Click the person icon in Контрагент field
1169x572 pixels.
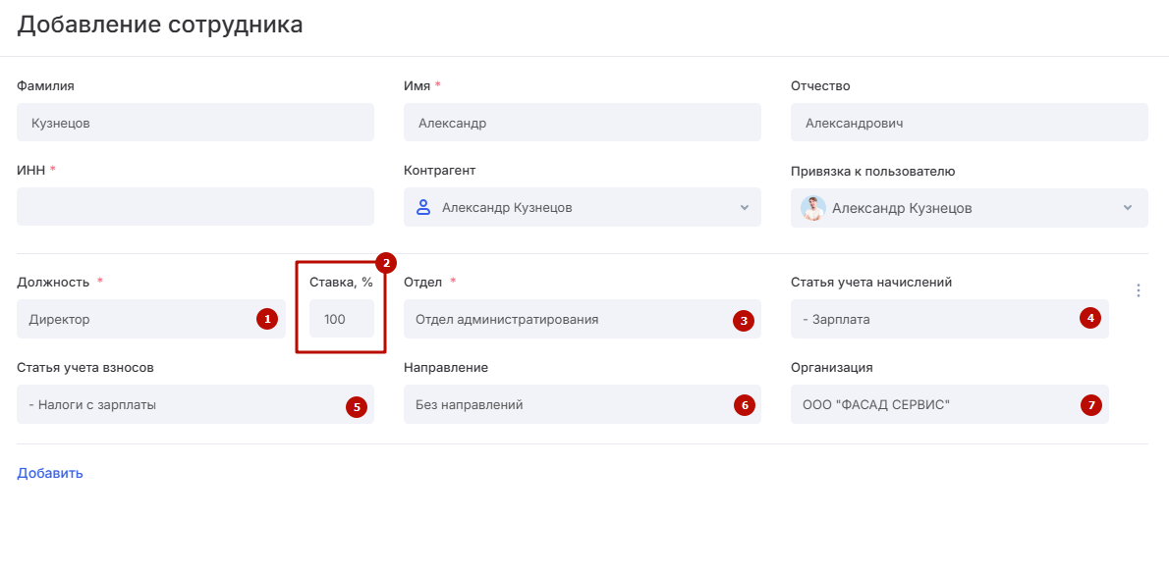[x=423, y=207]
